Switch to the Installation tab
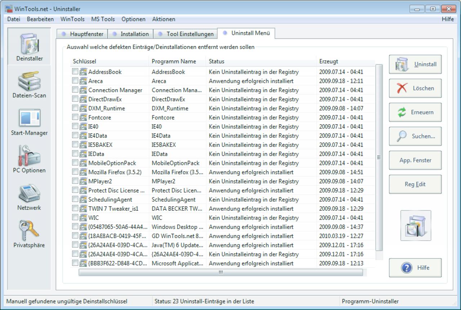This screenshot has width=461, height=310. click(x=130, y=34)
